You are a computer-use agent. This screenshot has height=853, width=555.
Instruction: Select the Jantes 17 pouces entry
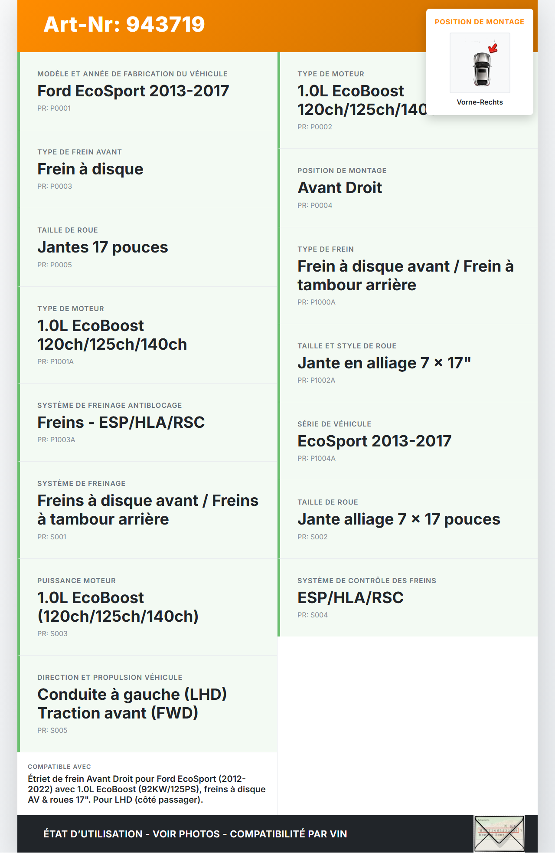coord(103,247)
